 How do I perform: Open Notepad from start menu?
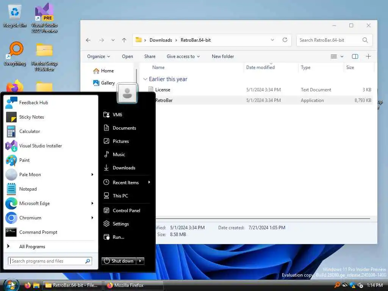(51, 189)
